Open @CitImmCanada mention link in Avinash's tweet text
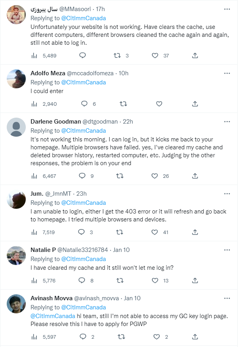Image resolution: width=238 pixels, height=347 pixels. click(x=53, y=316)
